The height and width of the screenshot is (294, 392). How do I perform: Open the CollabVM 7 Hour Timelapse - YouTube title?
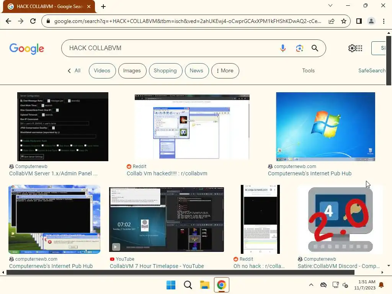click(x=157, y=266)
